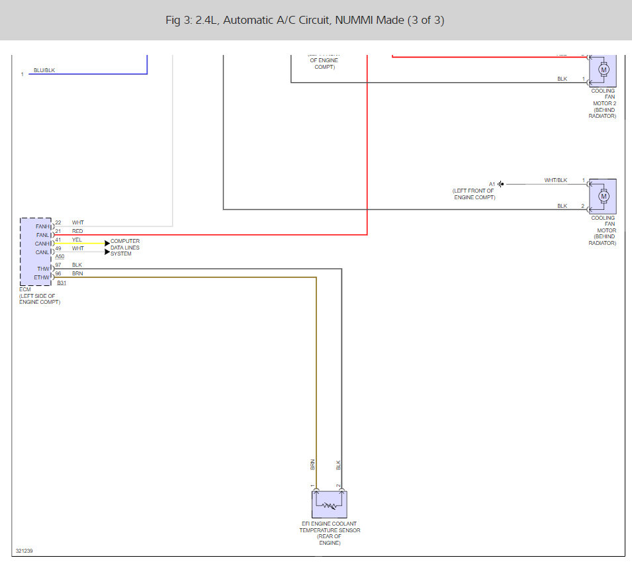Click the Computer Data Lines System text

[125, 247]
